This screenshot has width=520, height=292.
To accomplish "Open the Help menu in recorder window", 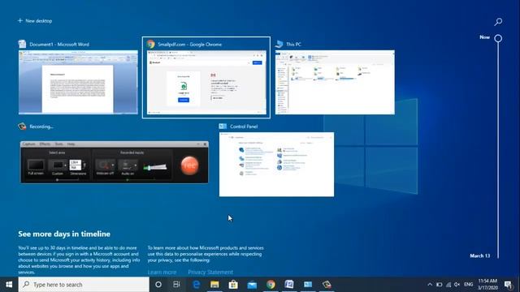I will [x=71, y=144].
